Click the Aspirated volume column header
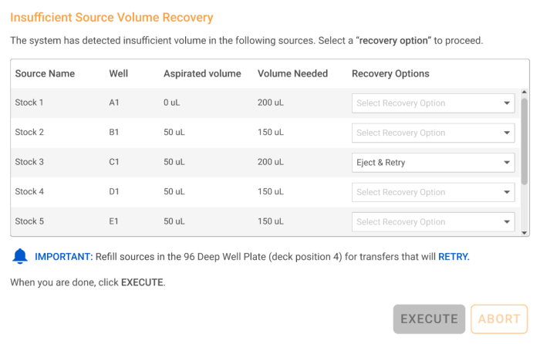This screenshot has width=540, height=344. [x=202, y=74]
